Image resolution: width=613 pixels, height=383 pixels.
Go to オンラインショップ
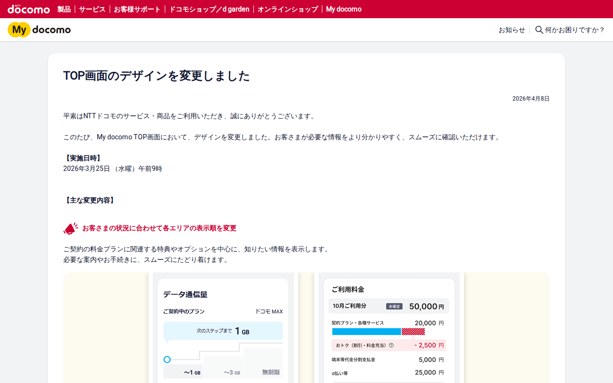click(x=288, y=9)
